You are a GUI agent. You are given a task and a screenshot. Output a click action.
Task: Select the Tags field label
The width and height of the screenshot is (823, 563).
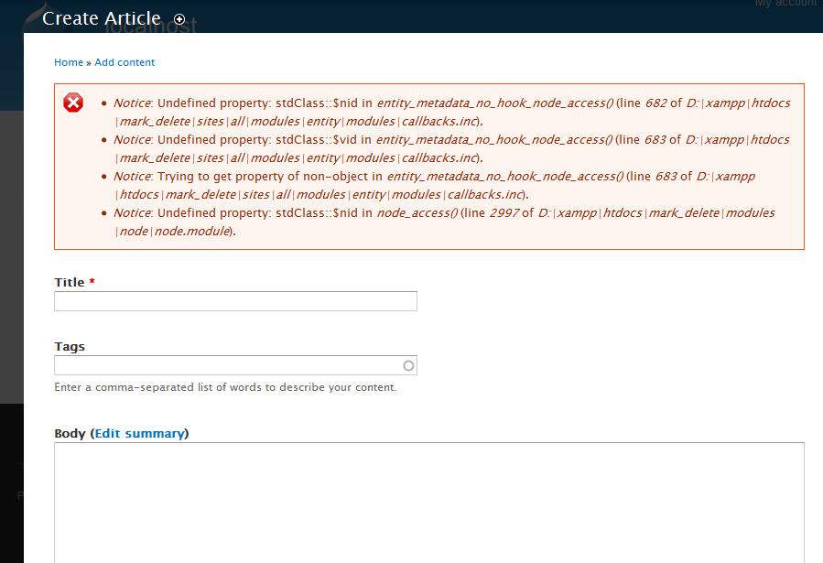(70, 346)
